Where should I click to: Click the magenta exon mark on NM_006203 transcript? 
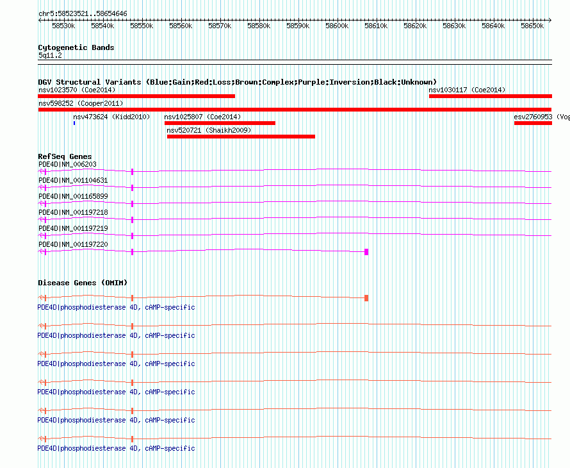point(133,172)
